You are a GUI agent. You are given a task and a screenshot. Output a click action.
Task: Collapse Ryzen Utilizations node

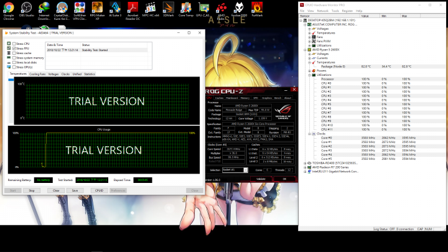[x=309, y=75]
